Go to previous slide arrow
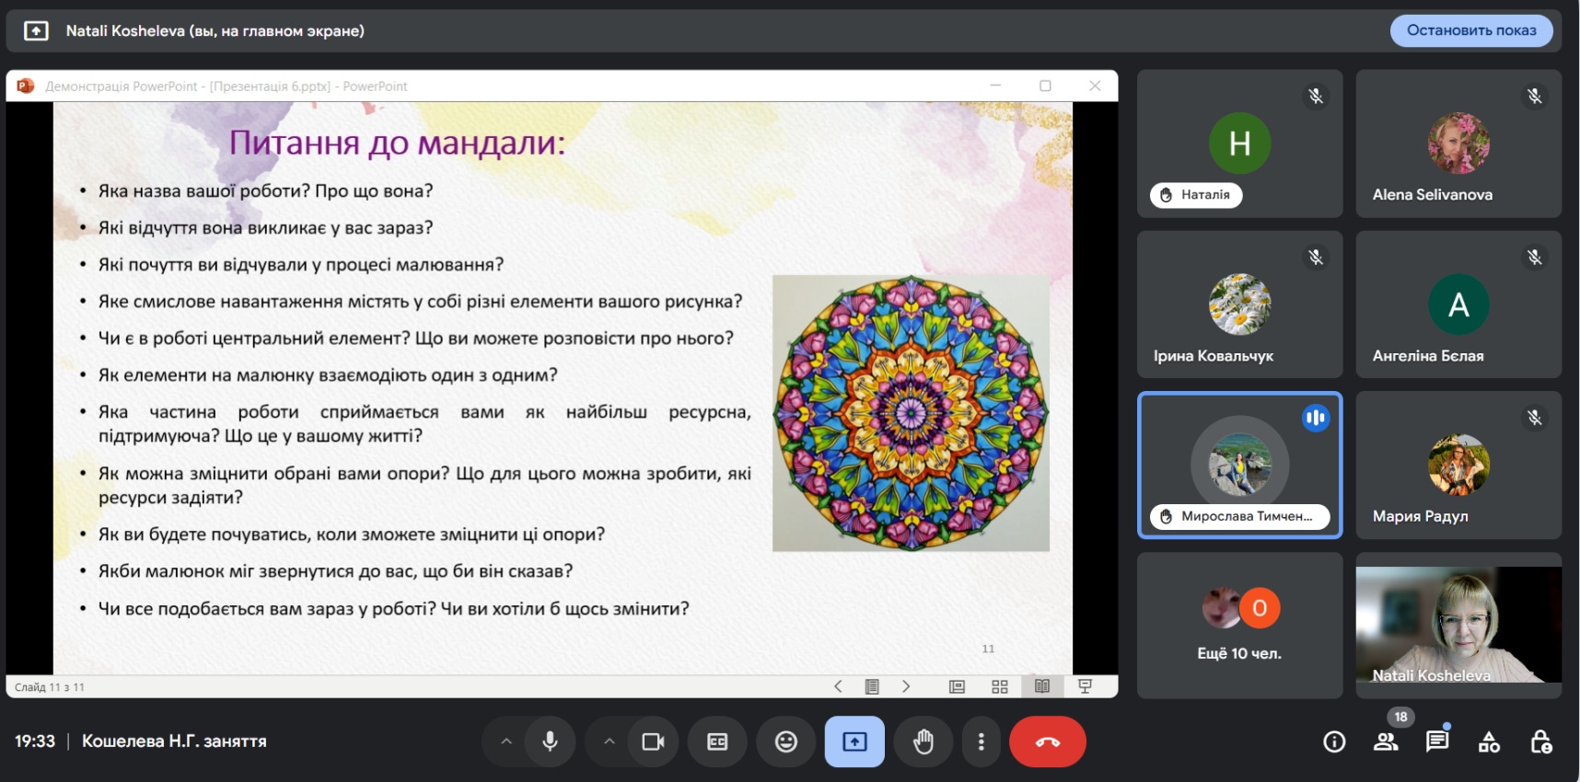The height and width of the screenshot is (782, 1580). [x=838, y=686]
